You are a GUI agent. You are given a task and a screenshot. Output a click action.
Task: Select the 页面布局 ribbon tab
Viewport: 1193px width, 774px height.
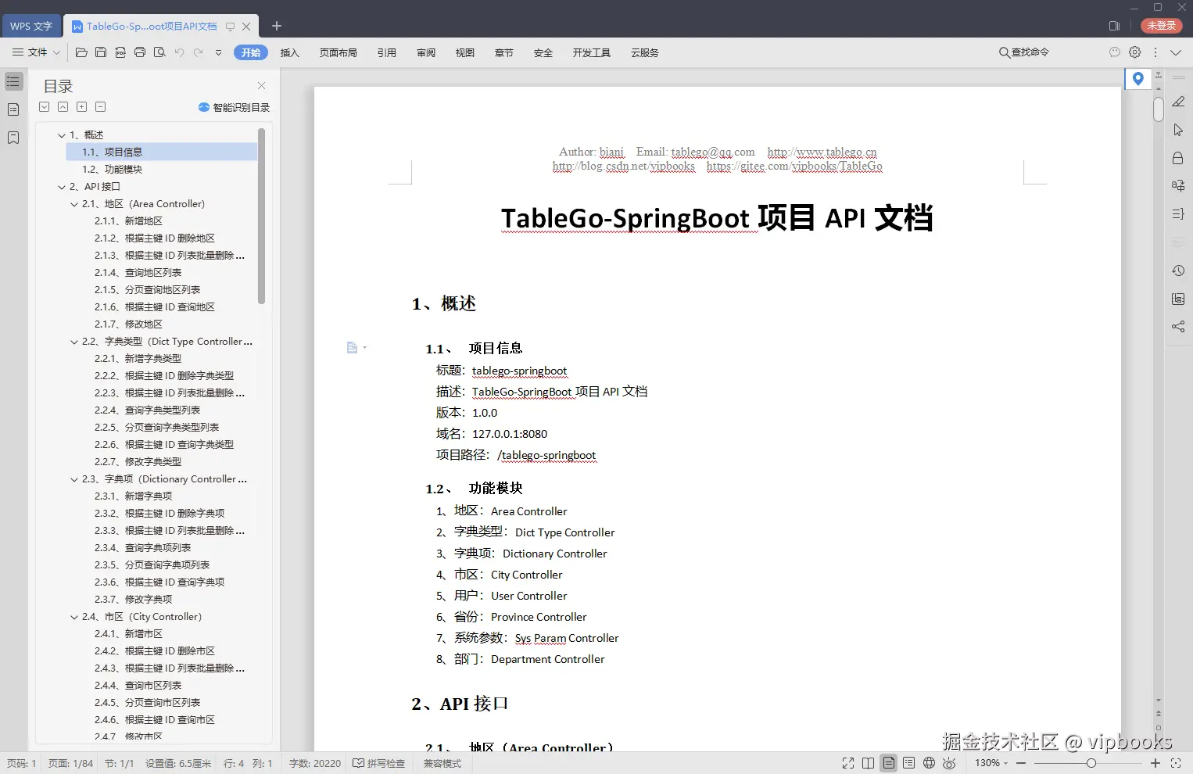pyautogui.click(x=339, y=52)
